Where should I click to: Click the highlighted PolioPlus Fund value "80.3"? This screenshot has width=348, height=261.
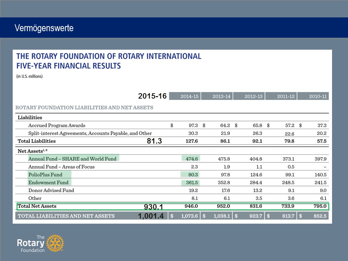click(193, 175)
